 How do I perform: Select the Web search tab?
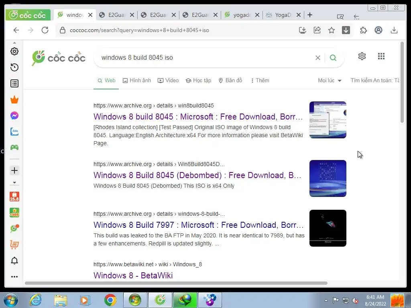tap(106, 80)
